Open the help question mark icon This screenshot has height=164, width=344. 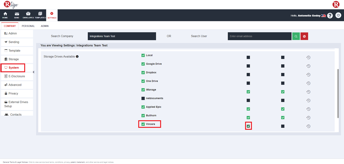click(x=330, y=16)
